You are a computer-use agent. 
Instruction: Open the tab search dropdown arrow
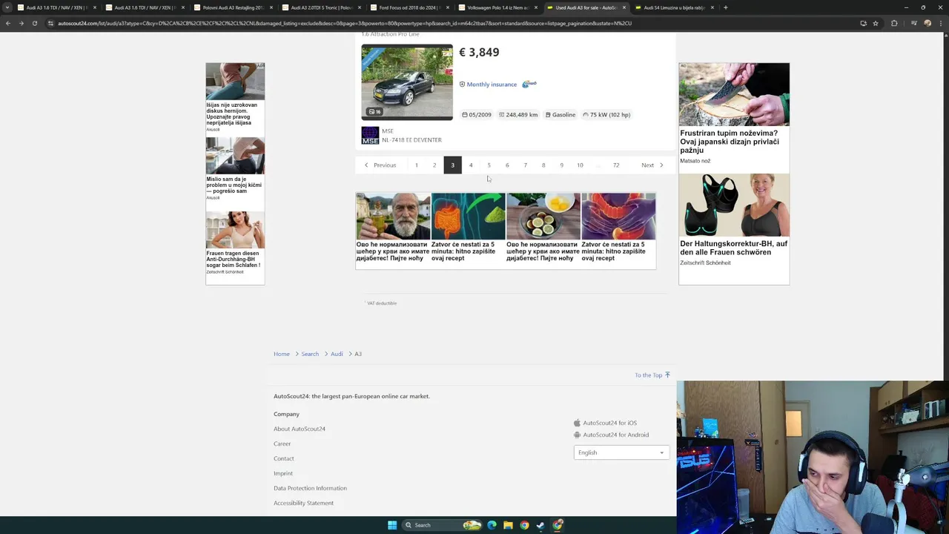tap(7, 7)
